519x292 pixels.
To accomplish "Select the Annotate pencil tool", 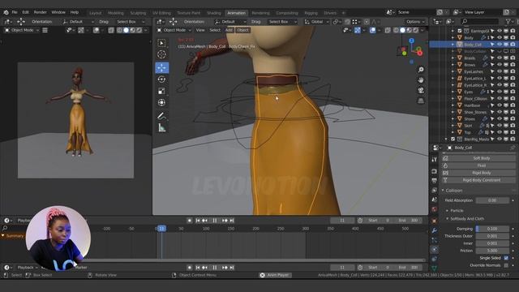I will pyautogui.click(x=161, y=116).
